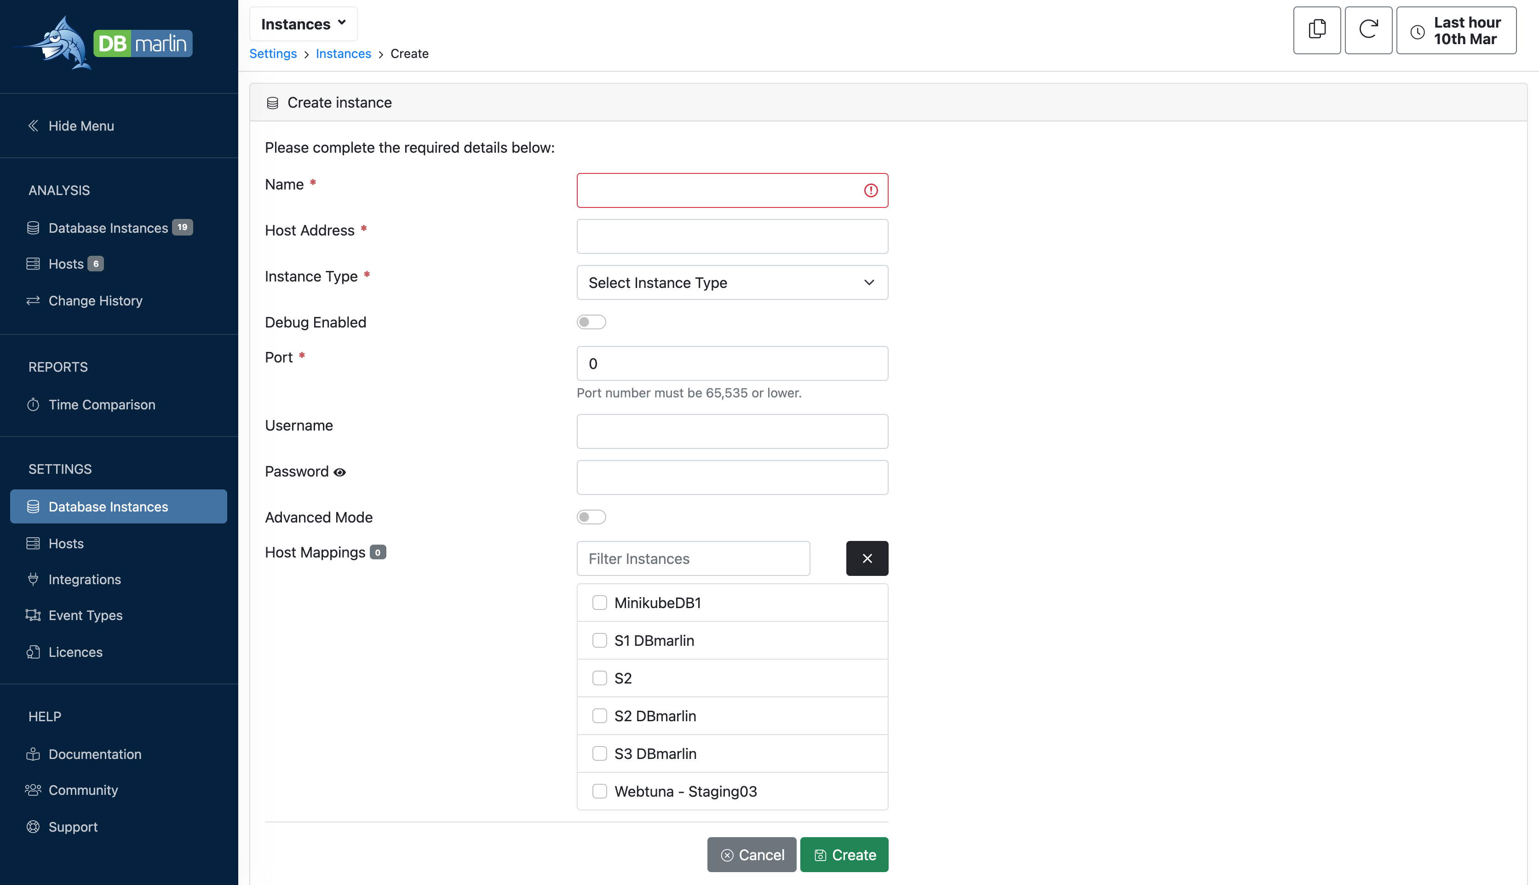Click the copy icon in top bar
This screenshot has width=1539, height=885.
point(1316,30)
